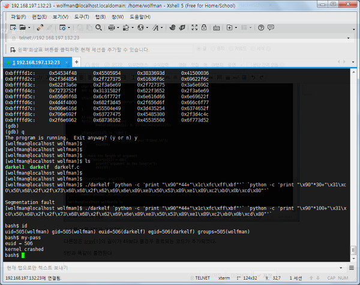Open Help question mark icon
The width and height of the screenshot is (360, 285).
tap(261, 28)
